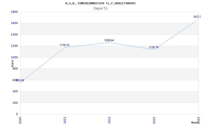
Task: Click the 400 y-axis tick label
Action: (x=15, y=91)
